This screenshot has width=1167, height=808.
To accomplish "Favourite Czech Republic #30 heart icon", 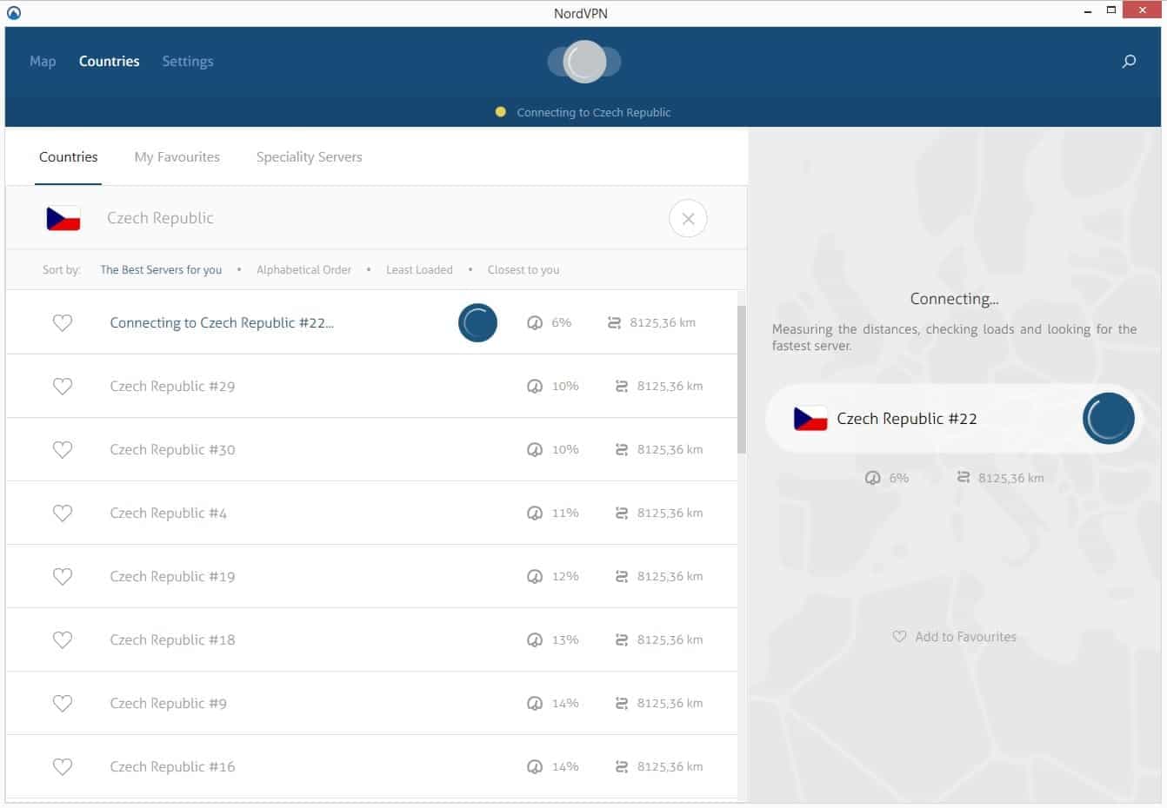I will tap(63, 450).
